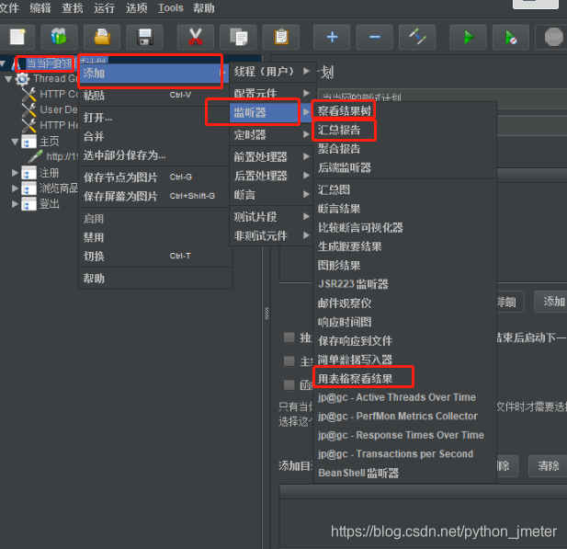The height and width of the screenshot is (549, 567).
Task: Expand the 登出 tree node
Action: [x=15, y=204]
